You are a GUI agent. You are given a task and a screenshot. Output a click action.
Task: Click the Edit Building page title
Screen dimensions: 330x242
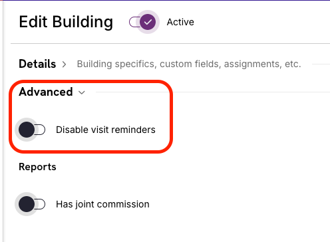[66, 22]
